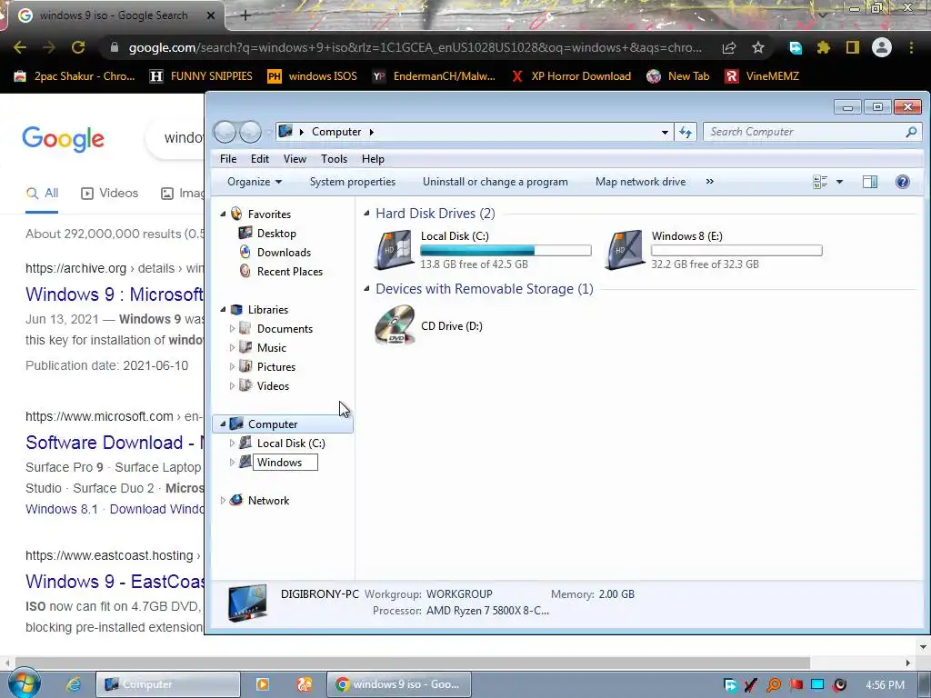Open the View menu
The image size is (931, 698).
[x=295, y=158]
